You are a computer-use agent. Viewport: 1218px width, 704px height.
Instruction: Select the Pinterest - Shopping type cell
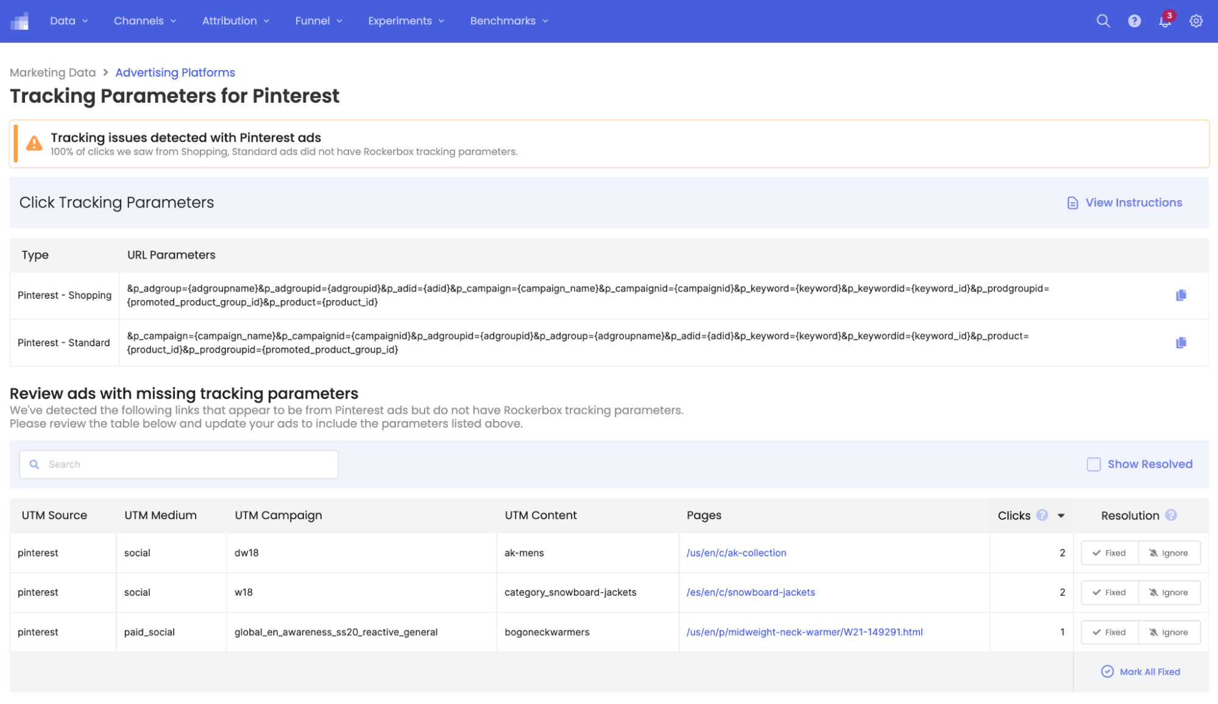click(65, 295)
